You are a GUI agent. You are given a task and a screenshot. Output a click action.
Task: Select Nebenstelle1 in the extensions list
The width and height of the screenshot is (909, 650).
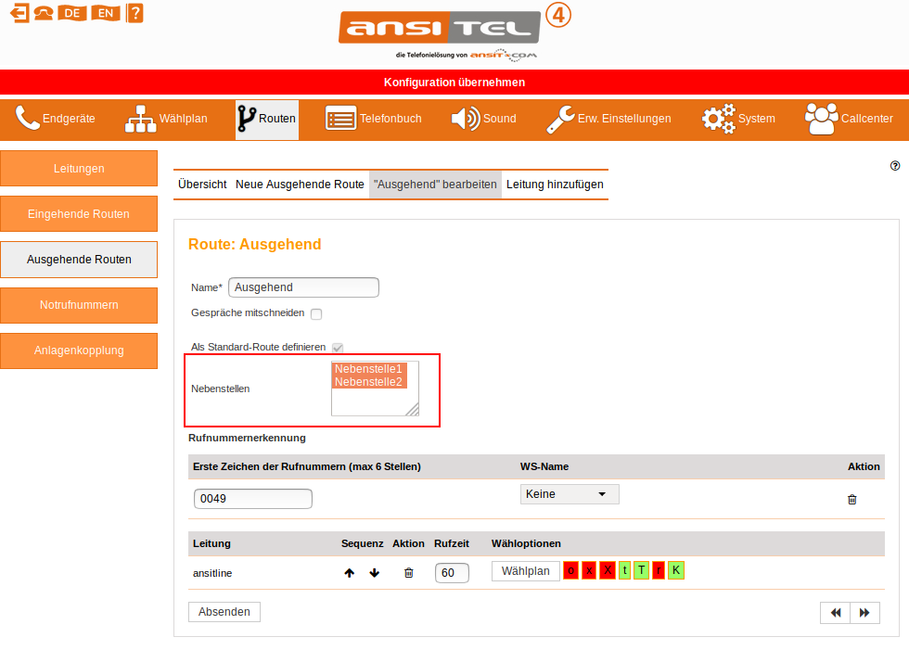tap(368, 369)
